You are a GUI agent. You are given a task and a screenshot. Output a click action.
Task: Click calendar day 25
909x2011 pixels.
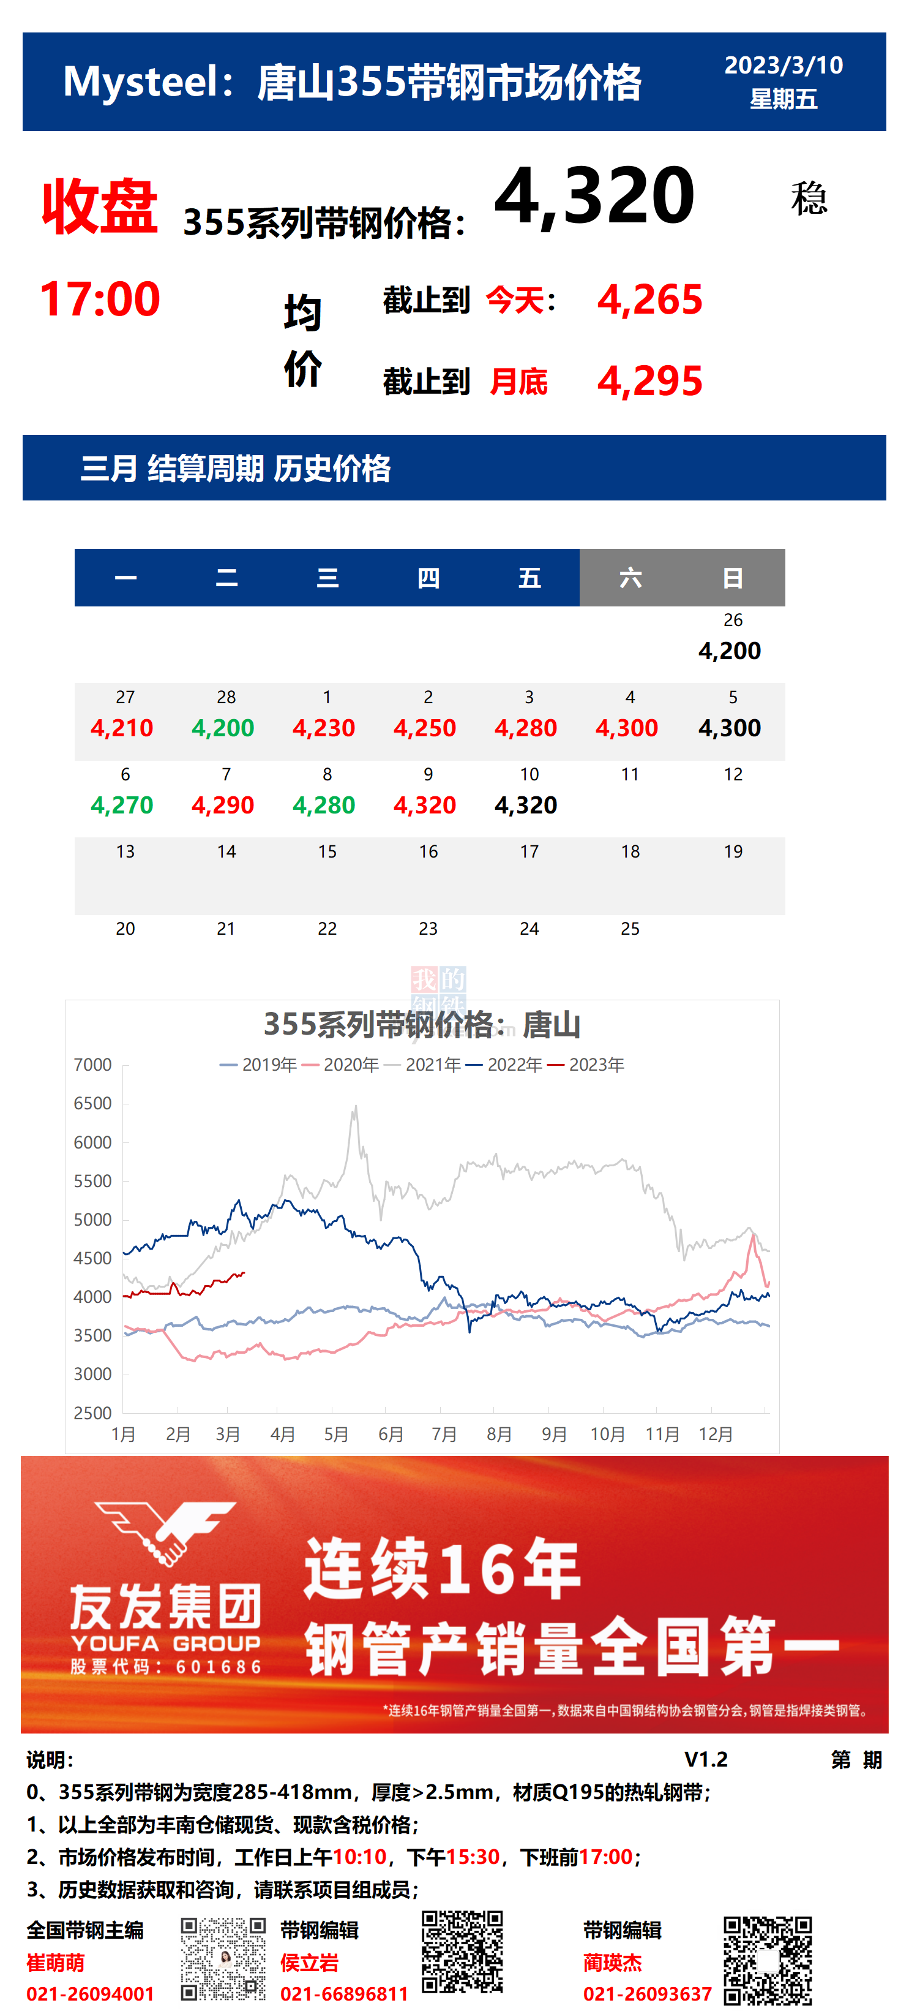click(630, 929)
